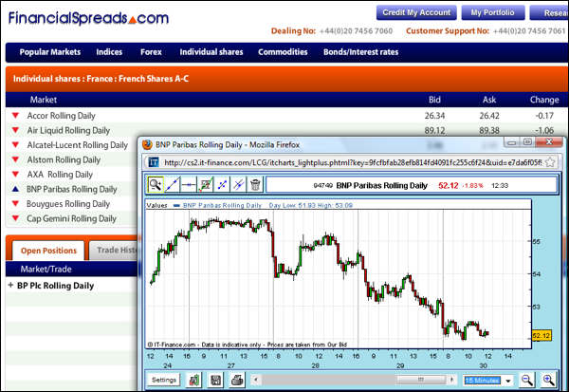Click the red arrow beside AXA Rolling Daily
The image size is (569, 392).
15,175
